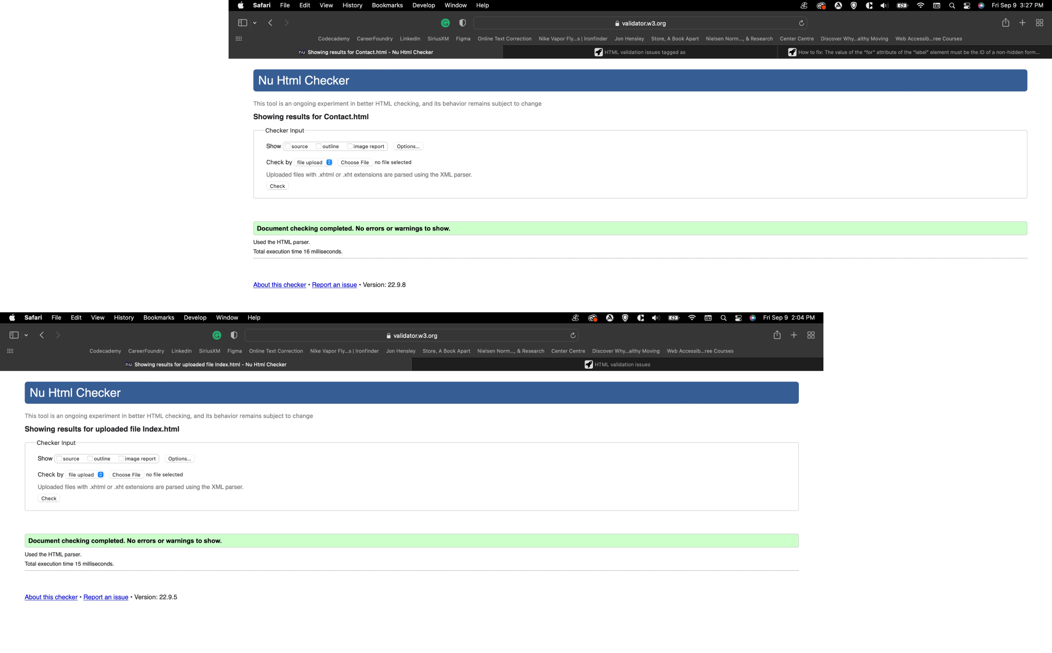Click the 'Check' button to validate HTML

pos(277,186)
